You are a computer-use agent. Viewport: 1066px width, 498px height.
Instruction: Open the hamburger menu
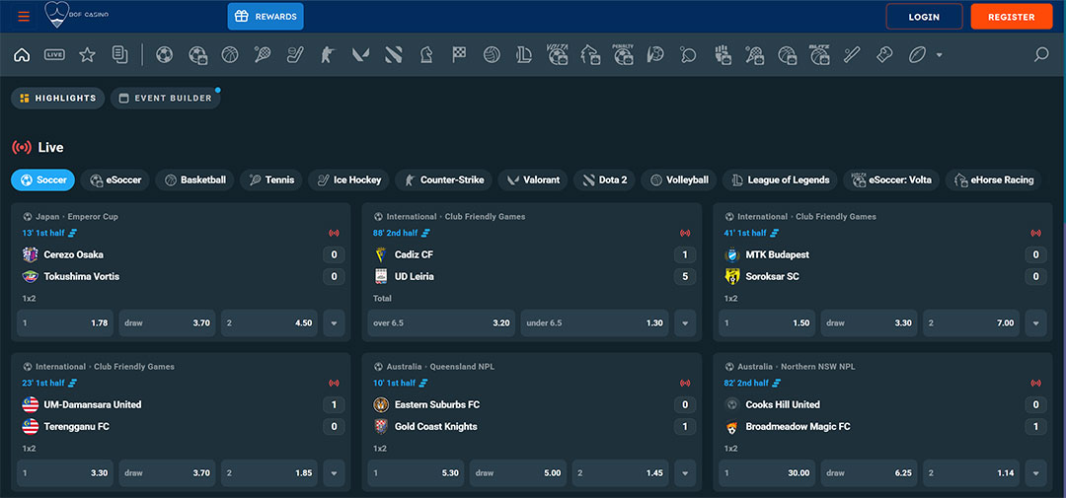(x=24, y=17)
